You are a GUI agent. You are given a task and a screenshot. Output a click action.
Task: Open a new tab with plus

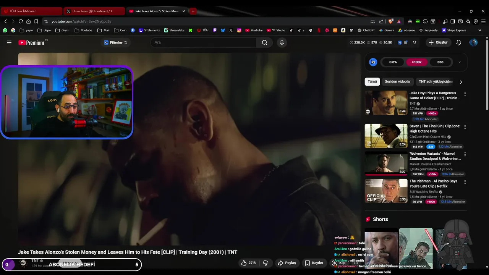193,11
